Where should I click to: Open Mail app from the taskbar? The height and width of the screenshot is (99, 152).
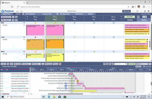[x=60, y=97]
